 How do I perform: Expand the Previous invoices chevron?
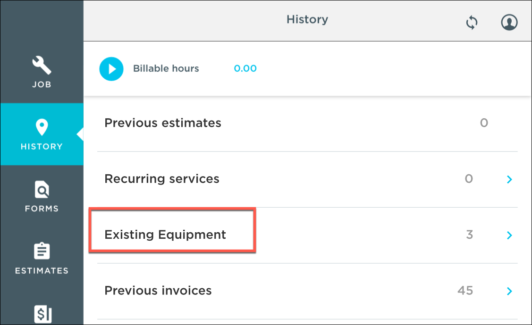509,291
